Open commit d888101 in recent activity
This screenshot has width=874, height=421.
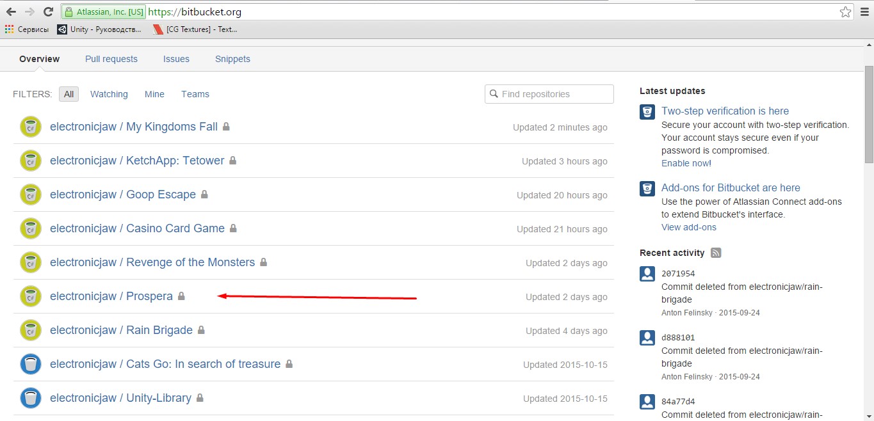click(678, 338)
